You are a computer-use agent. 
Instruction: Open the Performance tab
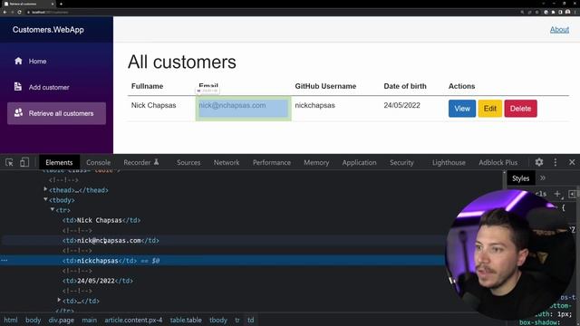pyautogui.click(x=272, y=162)
